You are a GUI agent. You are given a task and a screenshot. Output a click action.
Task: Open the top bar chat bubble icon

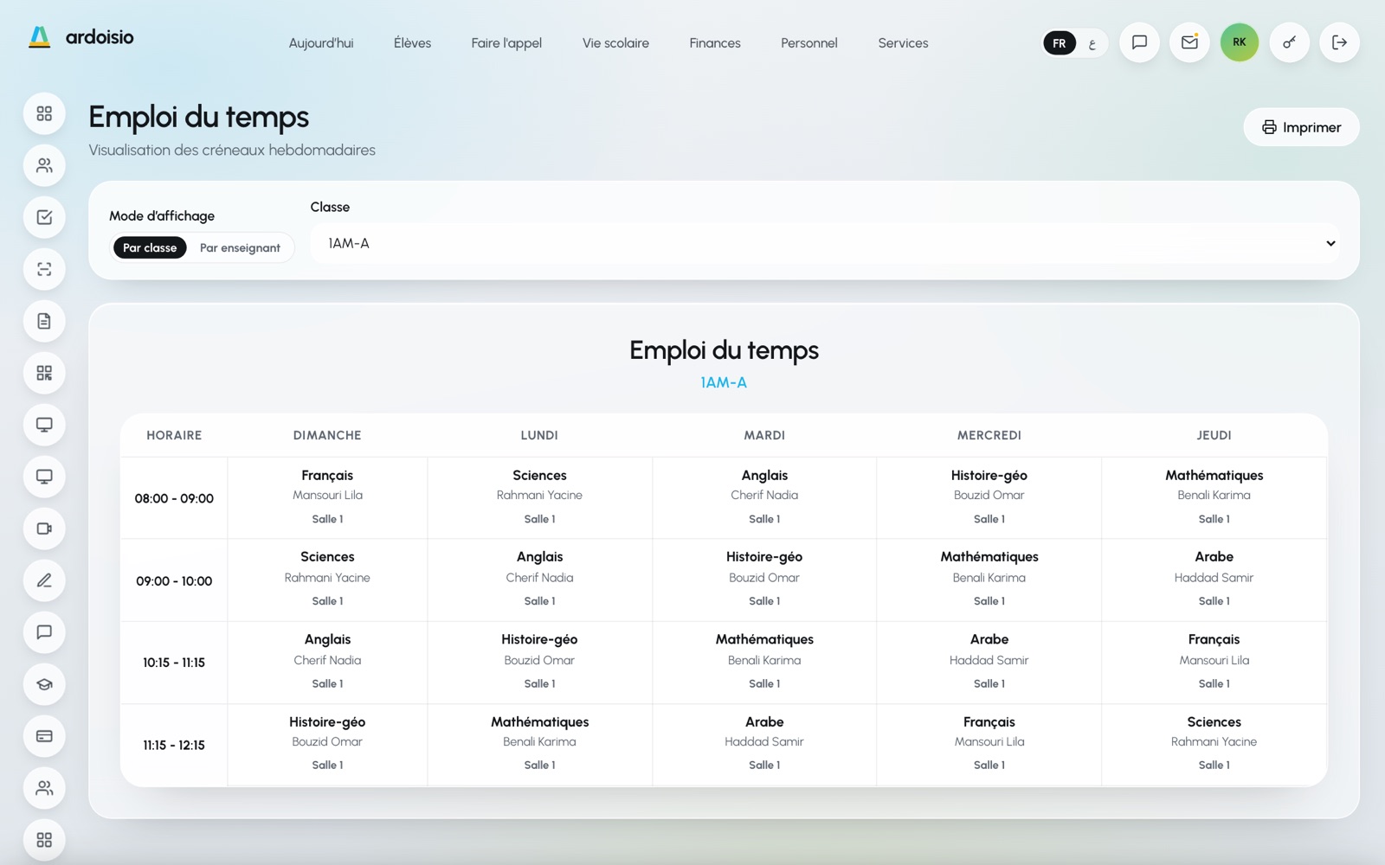[1139, 42]
